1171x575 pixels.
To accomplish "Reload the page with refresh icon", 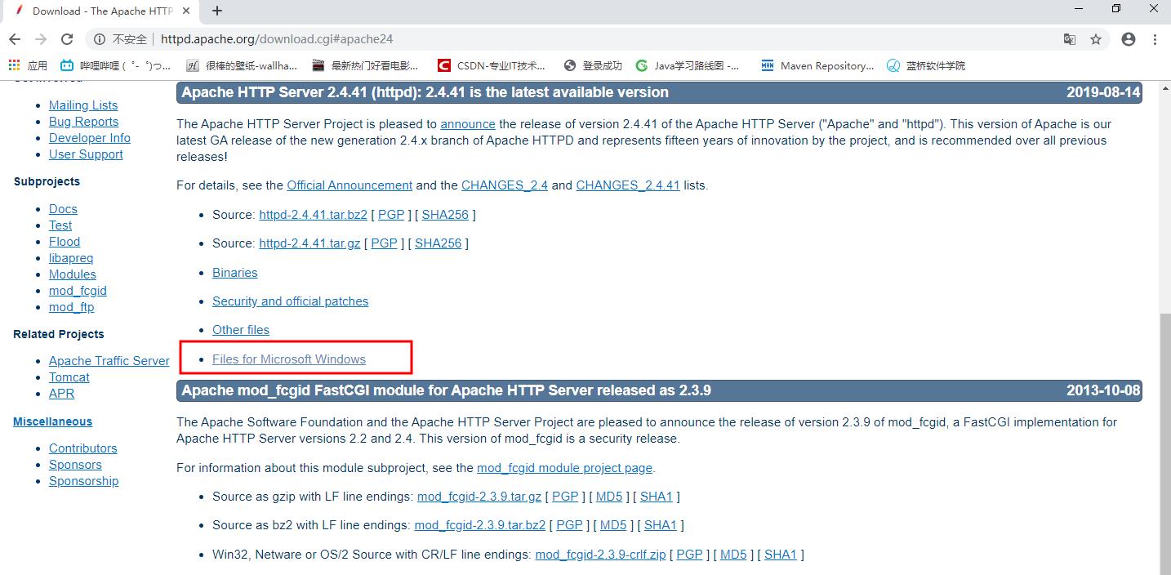I will click(x=67, y=39).
